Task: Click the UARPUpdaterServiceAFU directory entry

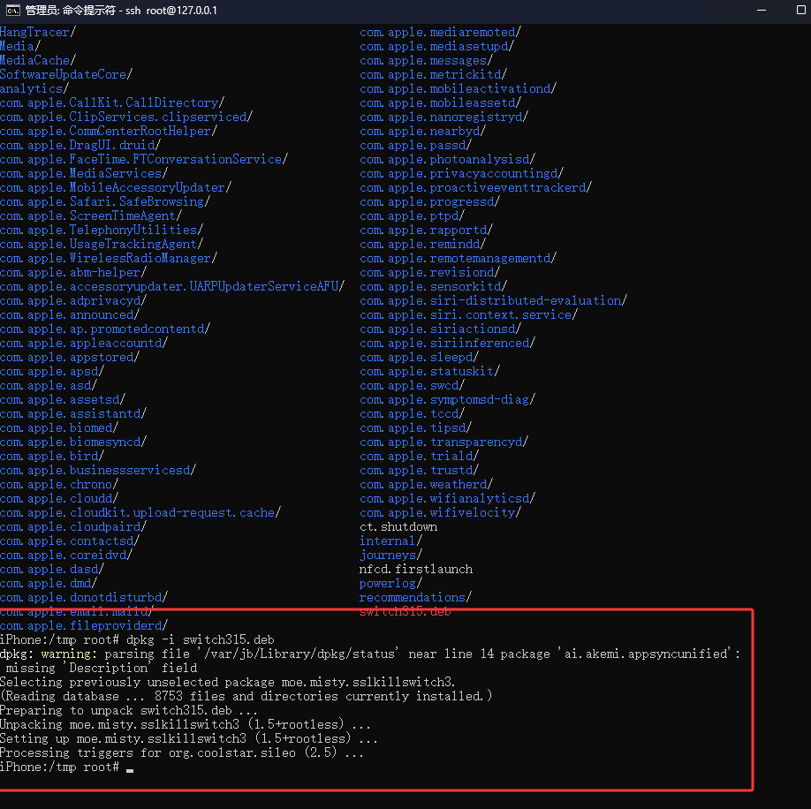Action: point(171,286)
